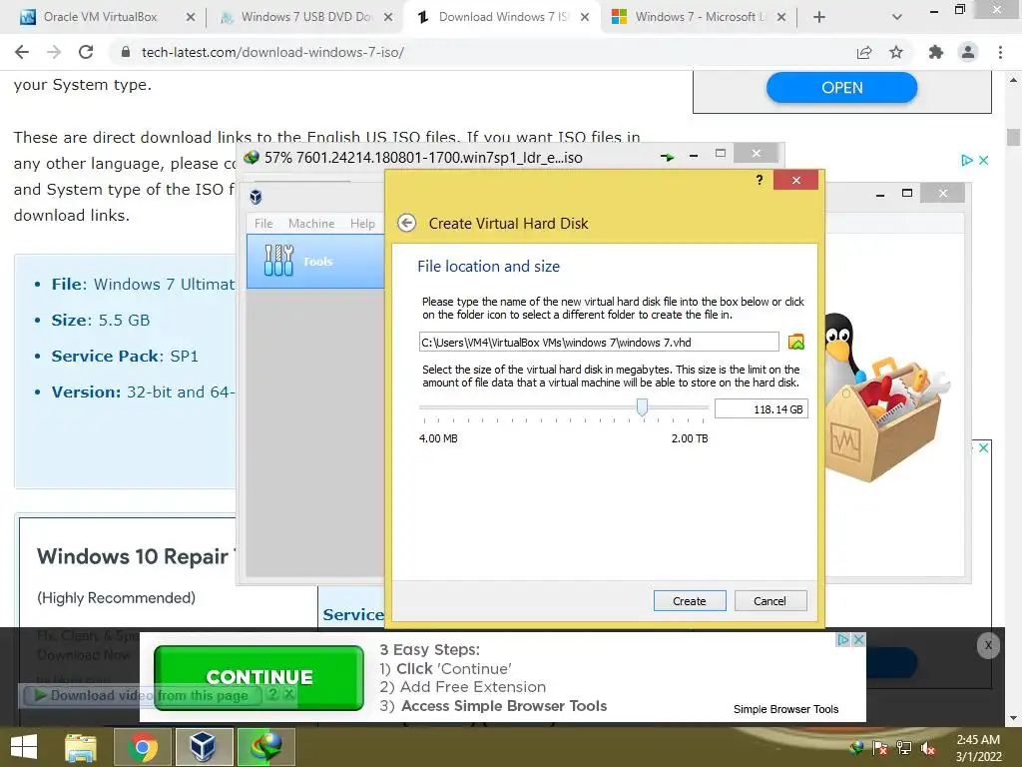This screenshot has width=1022, height=767.
Task: Click the 2.00 TB slider maximum label
Action: point(690,438)
